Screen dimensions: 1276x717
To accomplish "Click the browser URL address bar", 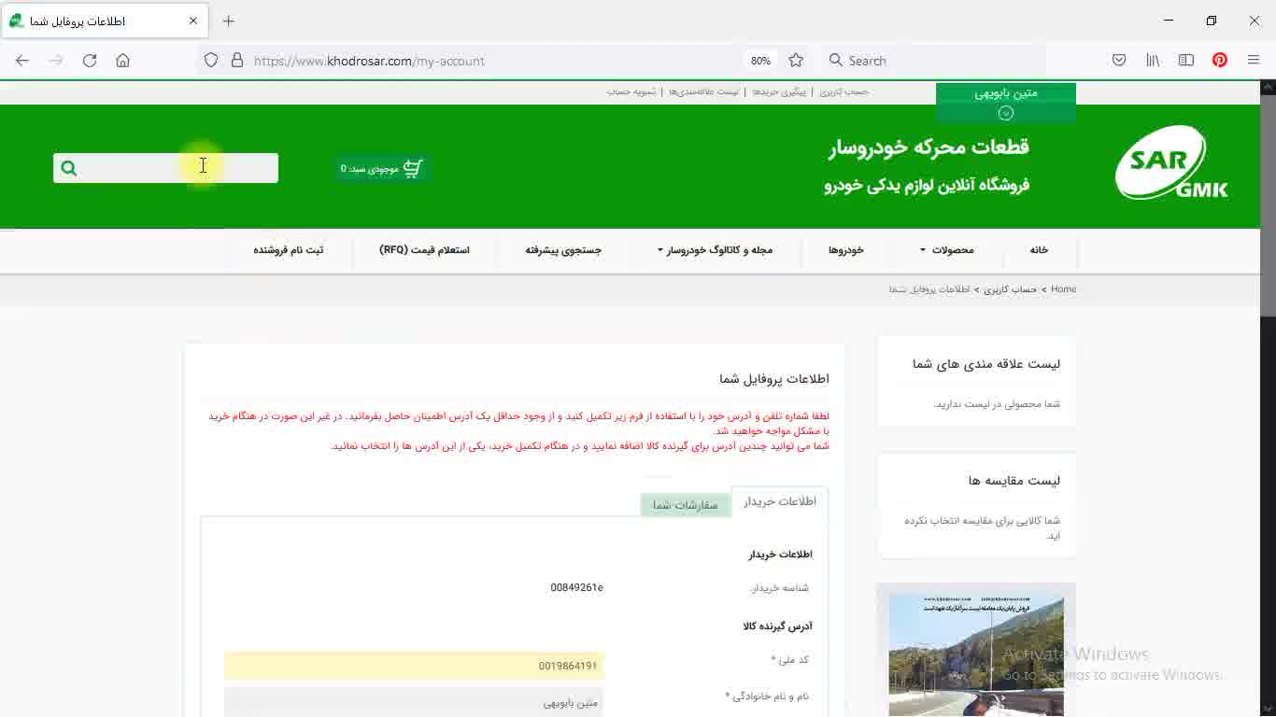I will click(495, 61).
